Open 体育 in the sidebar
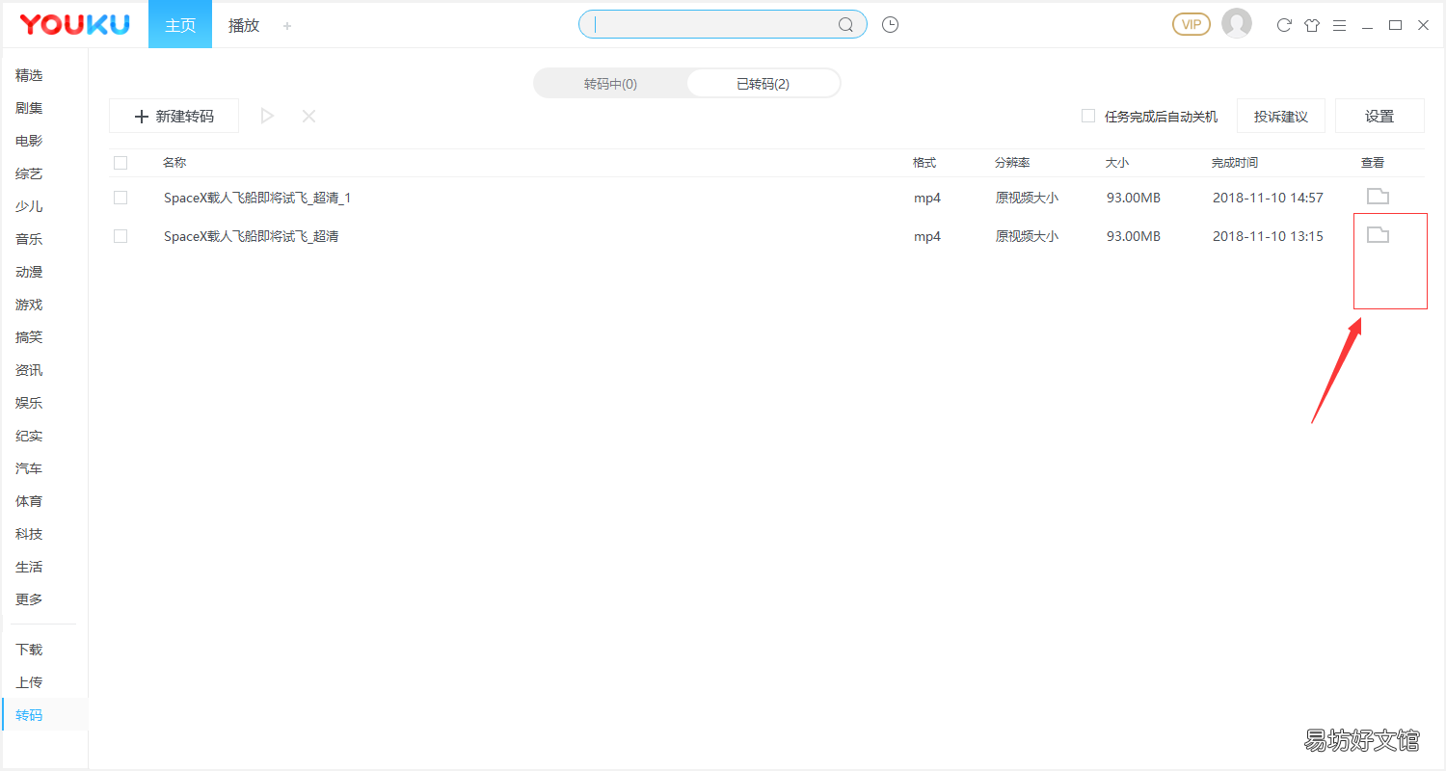 (29, 501)
